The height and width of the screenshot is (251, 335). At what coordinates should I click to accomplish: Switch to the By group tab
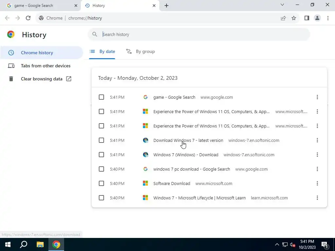click(x=140, y=52)
